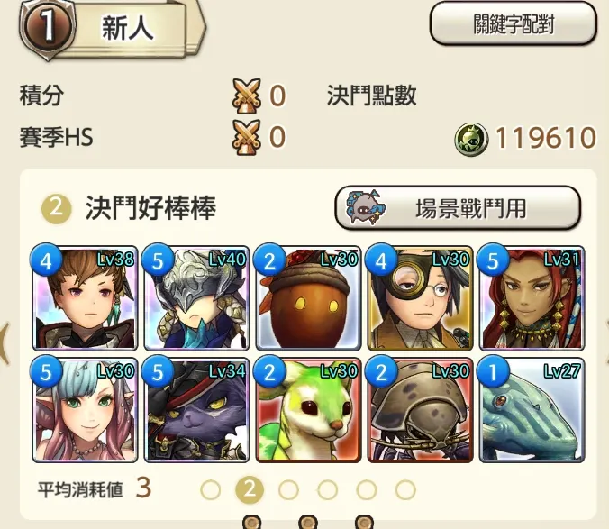Click the 關鍵字配對 button
609x529 pixels.
[x=514, y=24]
